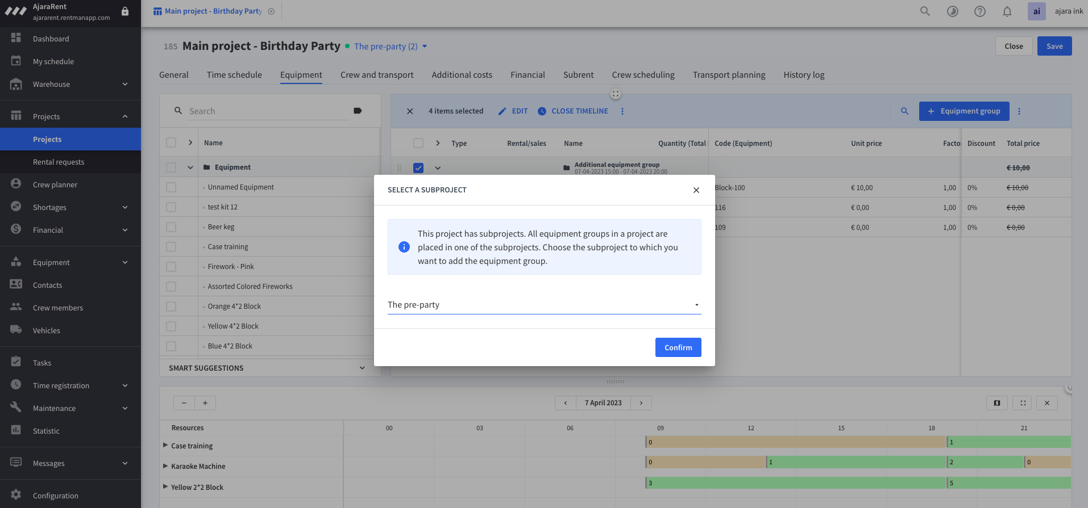
Task: Open the help question mark icon
Action: click(x=980, y=11)
